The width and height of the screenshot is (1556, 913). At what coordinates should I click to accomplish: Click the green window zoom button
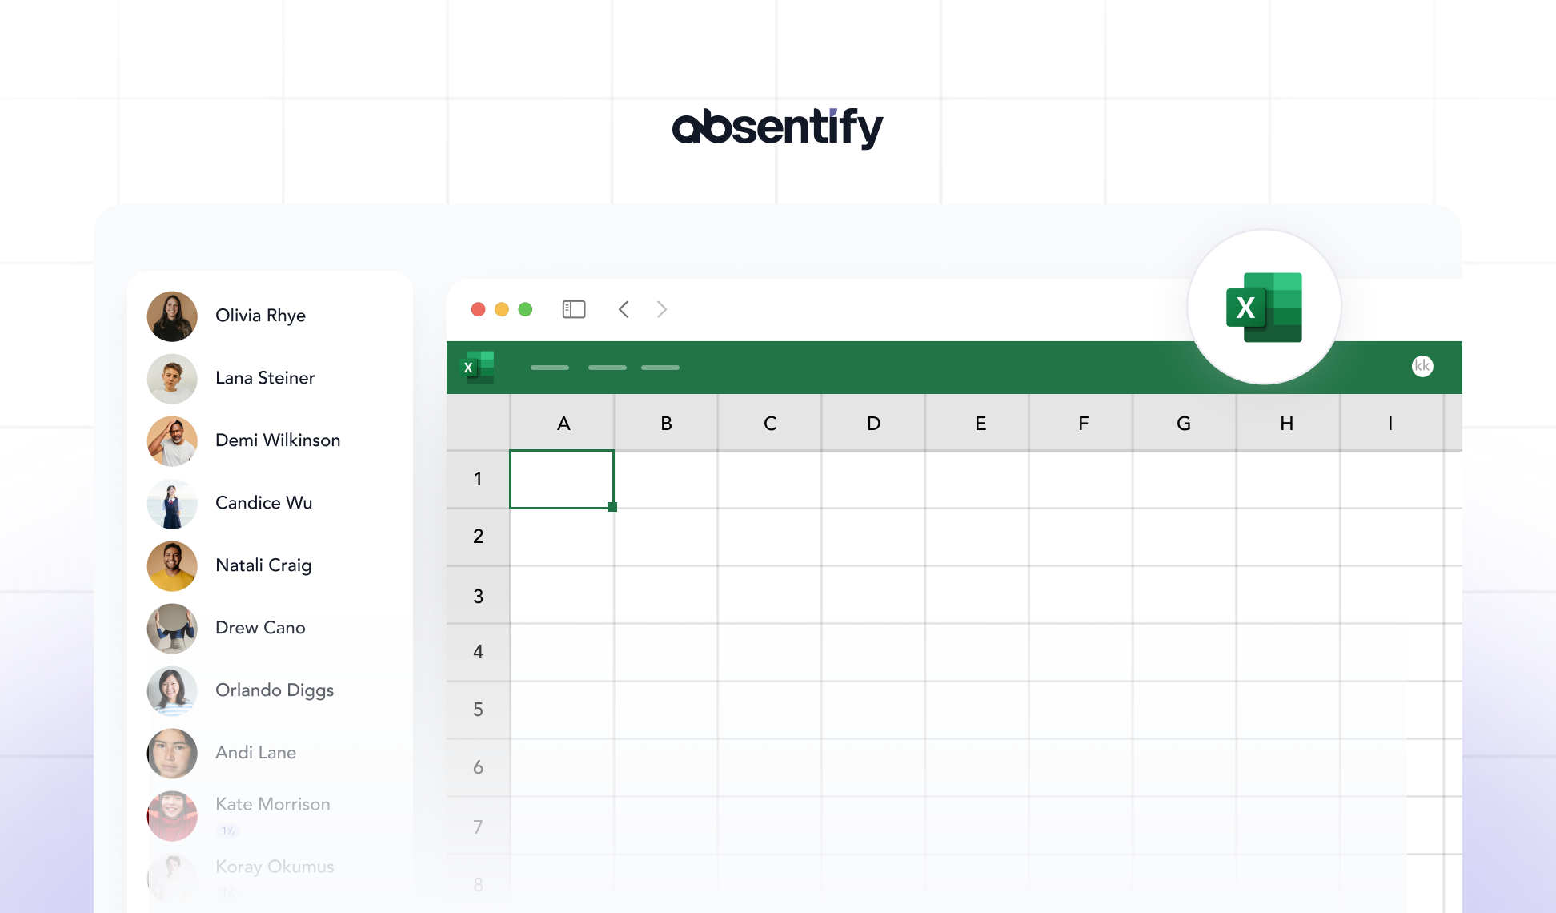pyautogui.click(x=525, y=309)
